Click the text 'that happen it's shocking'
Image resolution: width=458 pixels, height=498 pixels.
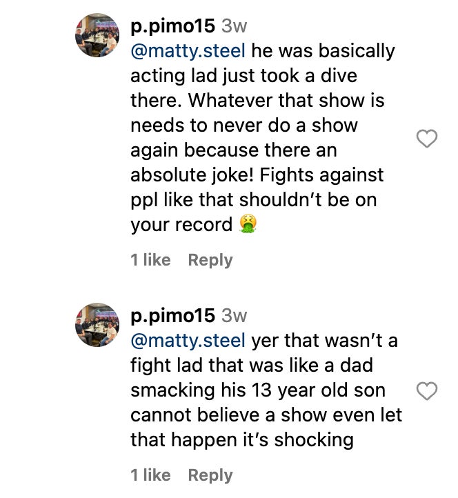(242, 440)
